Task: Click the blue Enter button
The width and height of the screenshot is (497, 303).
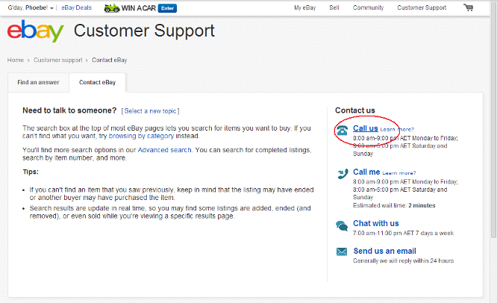Action: (167, 8)
